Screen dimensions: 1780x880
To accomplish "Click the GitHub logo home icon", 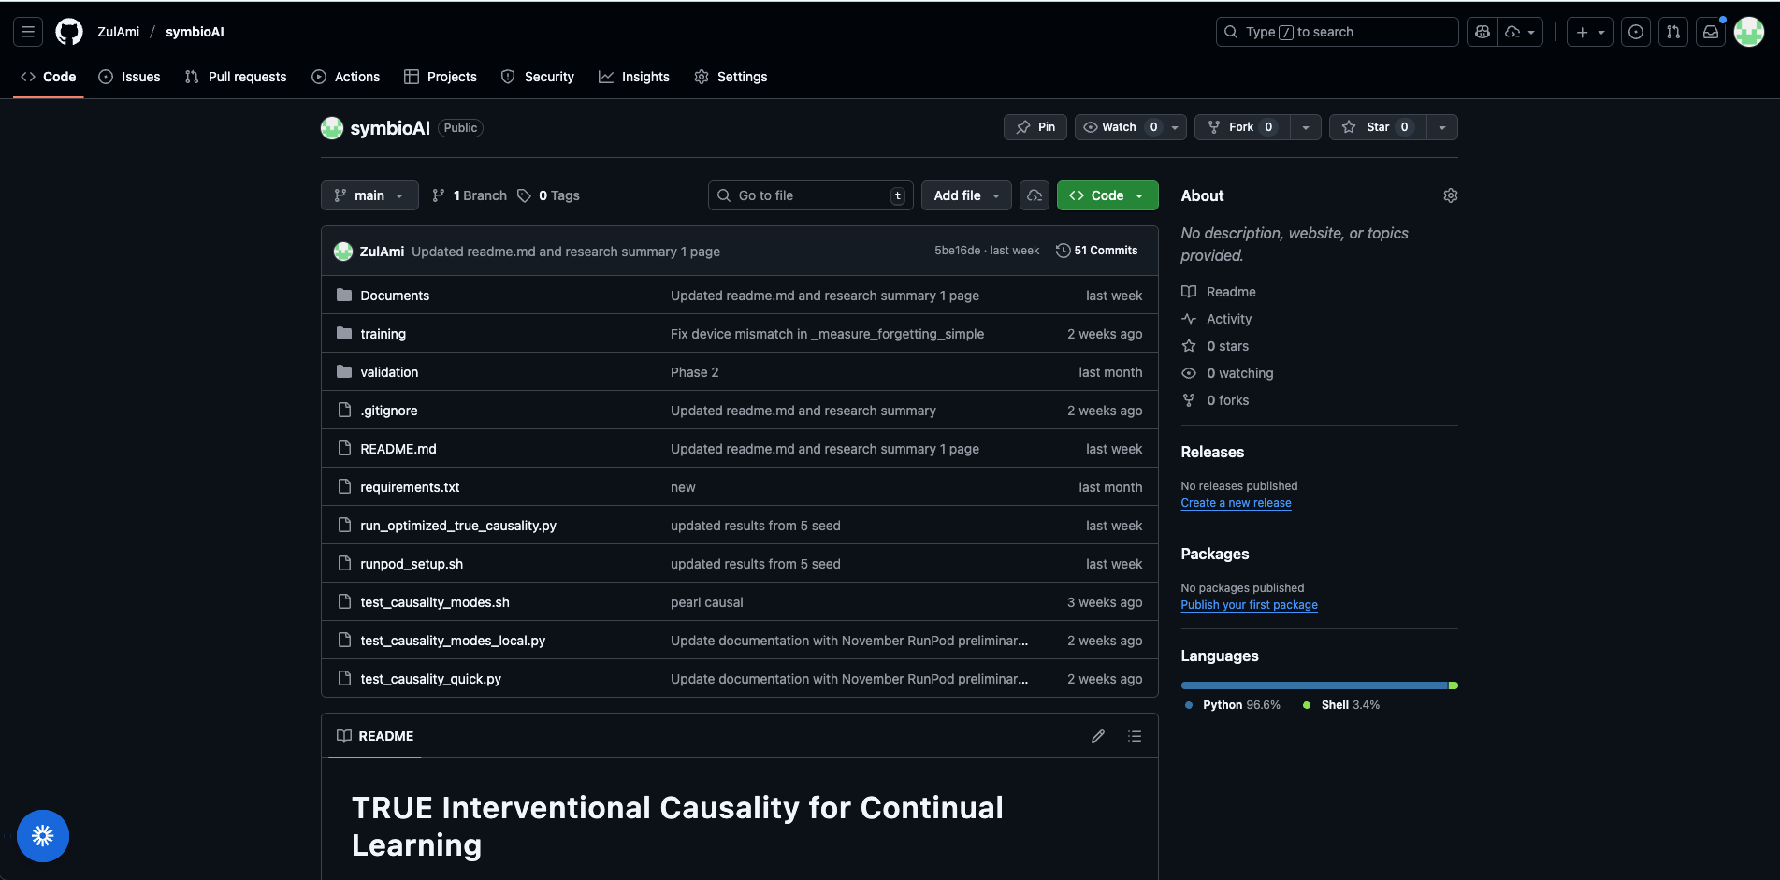I will pyautogui.click(x=69, y=32).
